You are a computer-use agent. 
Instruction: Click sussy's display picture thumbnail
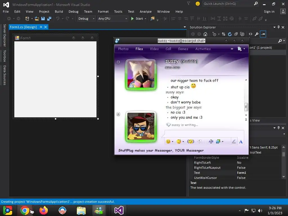click(141, 74)
